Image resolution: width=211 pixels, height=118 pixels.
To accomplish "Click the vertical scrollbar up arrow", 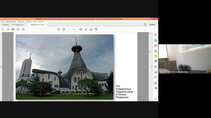I will (150, 33).
